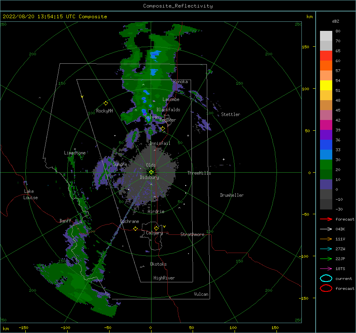Click the Lake Louise label

[x=30, y=194]
